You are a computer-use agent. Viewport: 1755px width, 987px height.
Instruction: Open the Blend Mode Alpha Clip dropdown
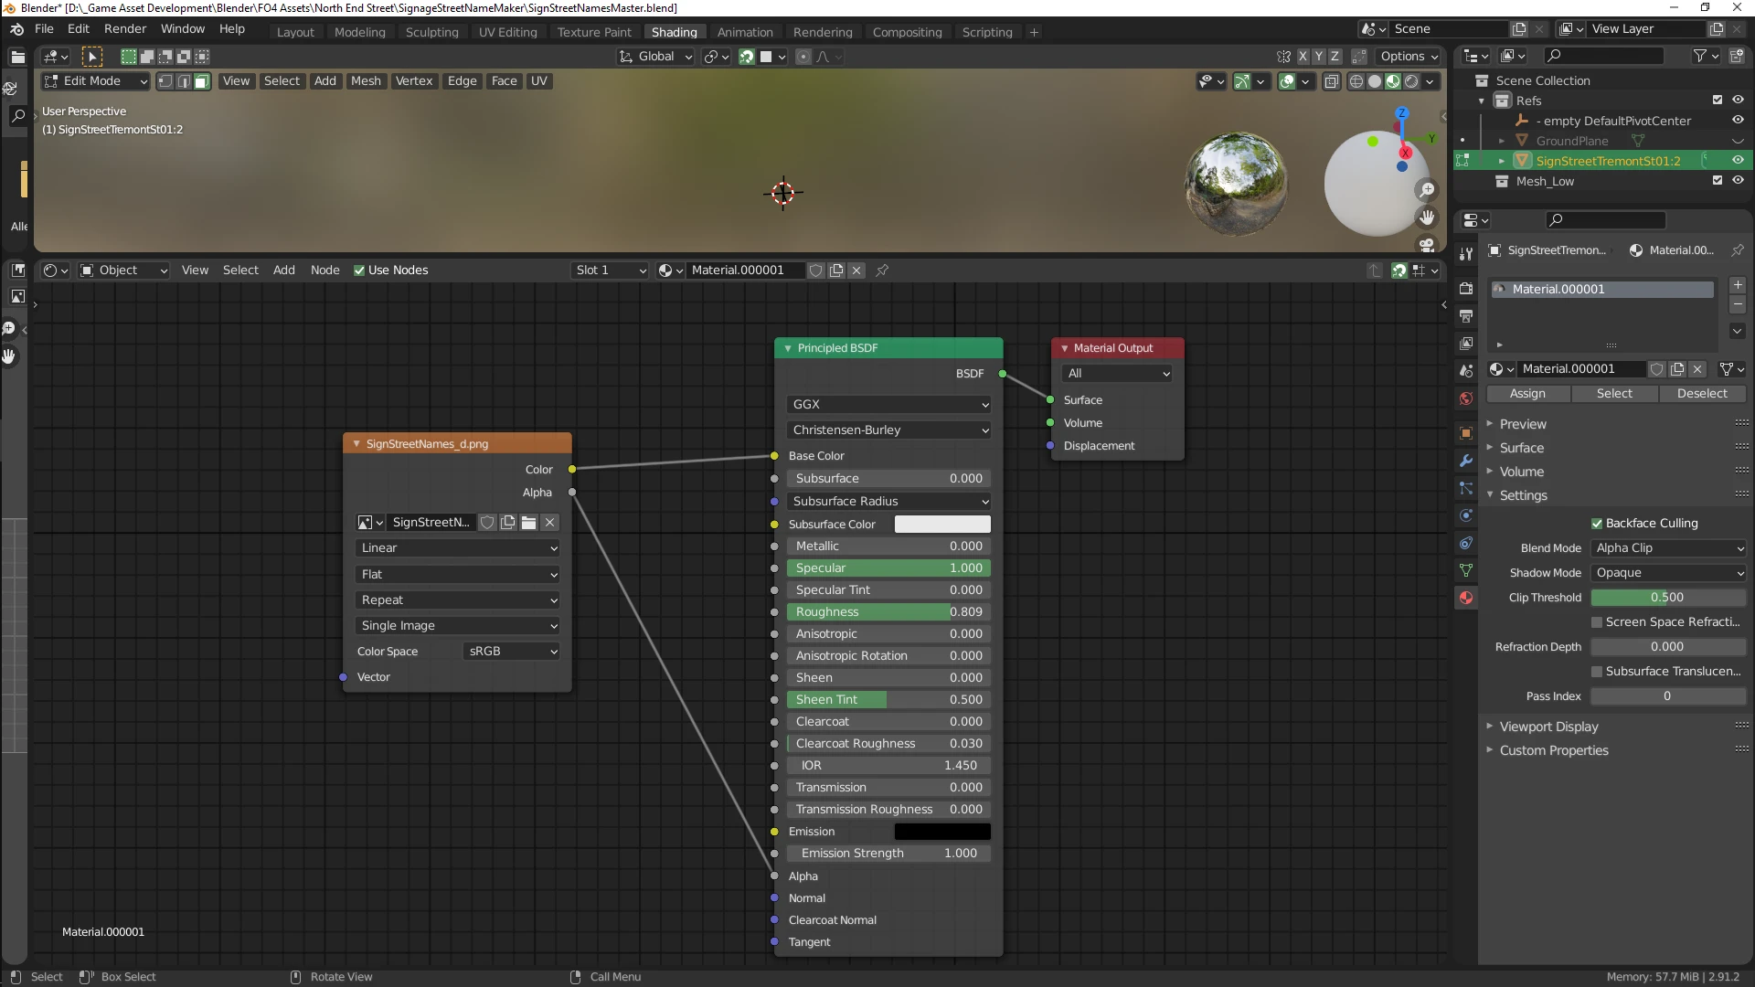coord(1668,548)
